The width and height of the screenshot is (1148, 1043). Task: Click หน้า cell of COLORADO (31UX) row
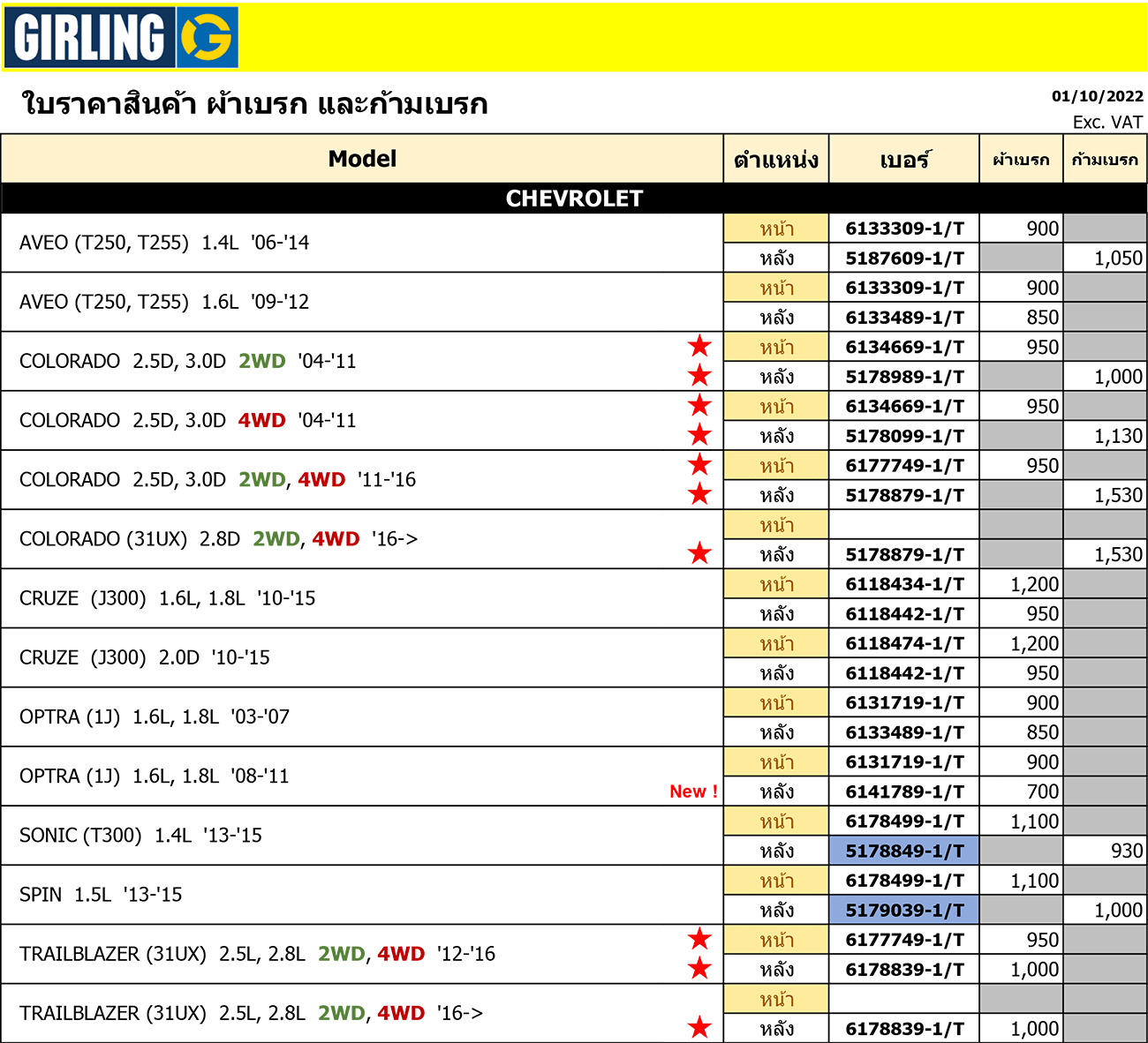[x=776, y=524]
